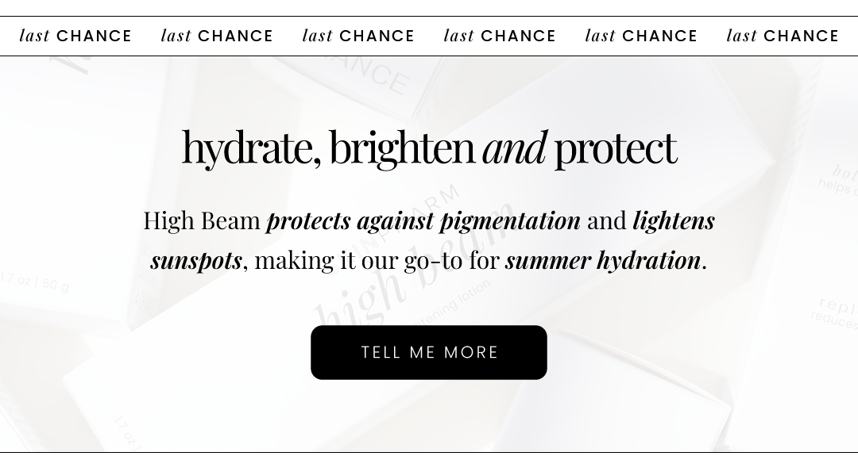The image size is (858, 460).
Task: Click the making it our go-to for text
Action: tap(377, 261)
